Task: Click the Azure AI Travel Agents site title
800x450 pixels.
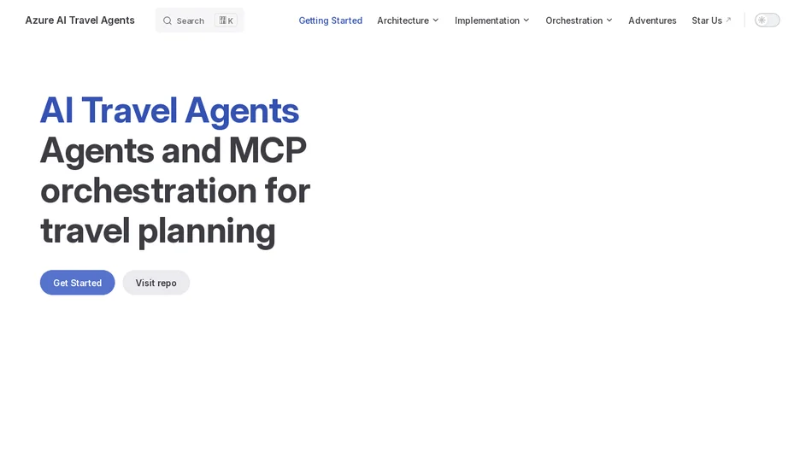Action: 80,20
